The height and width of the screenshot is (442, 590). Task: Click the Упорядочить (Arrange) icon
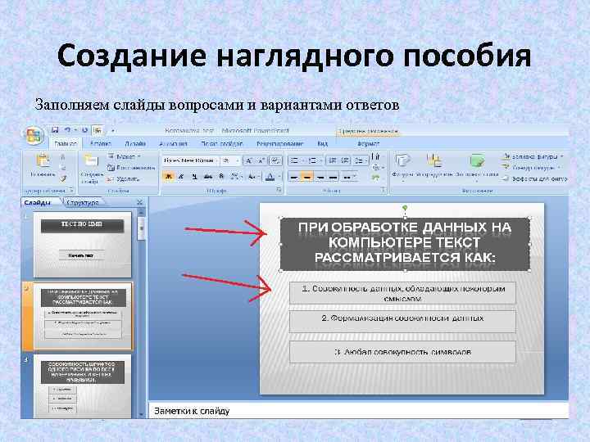434,160
